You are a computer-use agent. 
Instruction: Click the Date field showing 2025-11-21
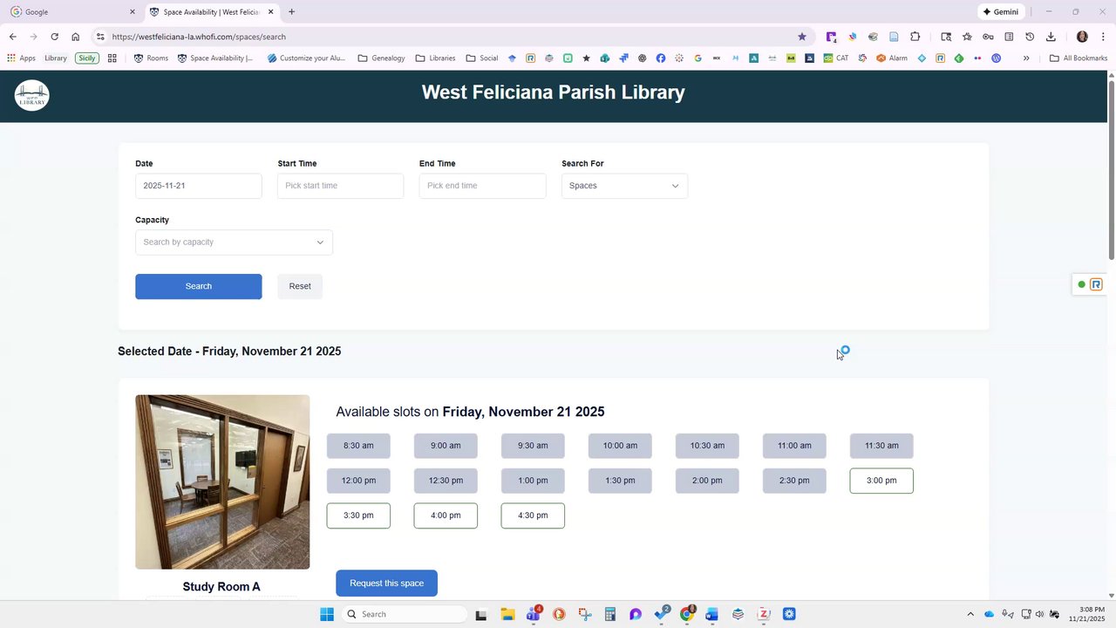(199, 186)
